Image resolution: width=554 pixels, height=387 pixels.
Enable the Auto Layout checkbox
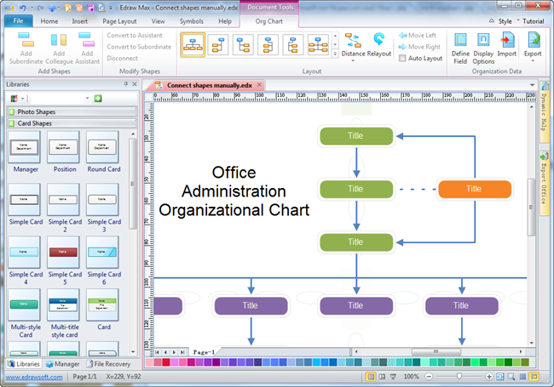[402, 58]
